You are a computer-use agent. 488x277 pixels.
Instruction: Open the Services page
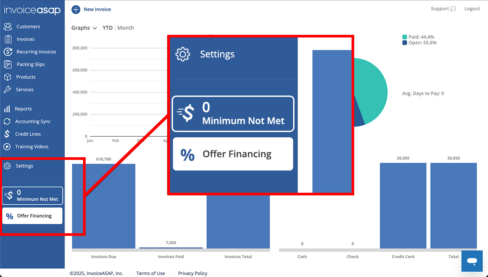25,90
